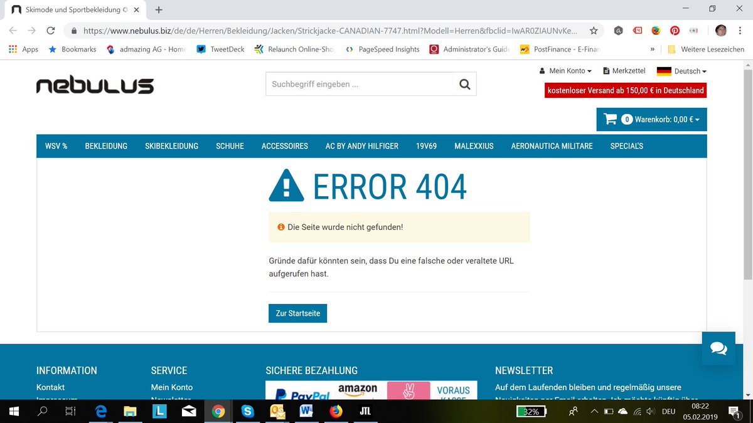753x423 pixels.
Task: Open the Kontakt footer link
Action: tap(50, 387)
